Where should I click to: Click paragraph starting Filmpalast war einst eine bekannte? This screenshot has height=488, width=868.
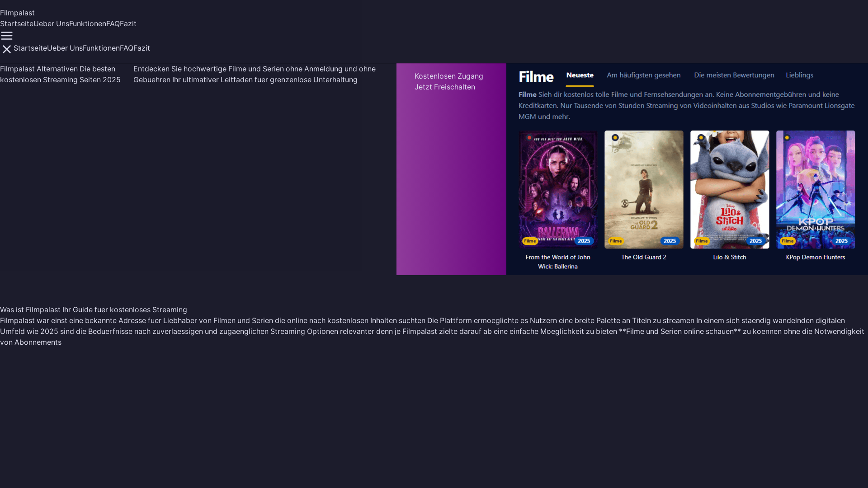coord(432,331)
